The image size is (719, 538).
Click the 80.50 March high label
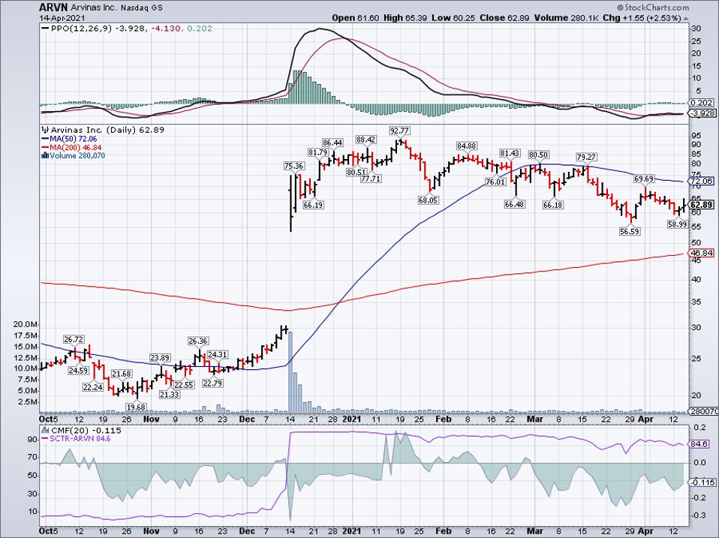(538, 155)
